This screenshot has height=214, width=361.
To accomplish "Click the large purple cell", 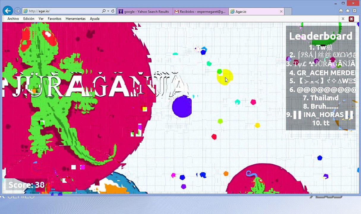I will [x=182, y=106].
